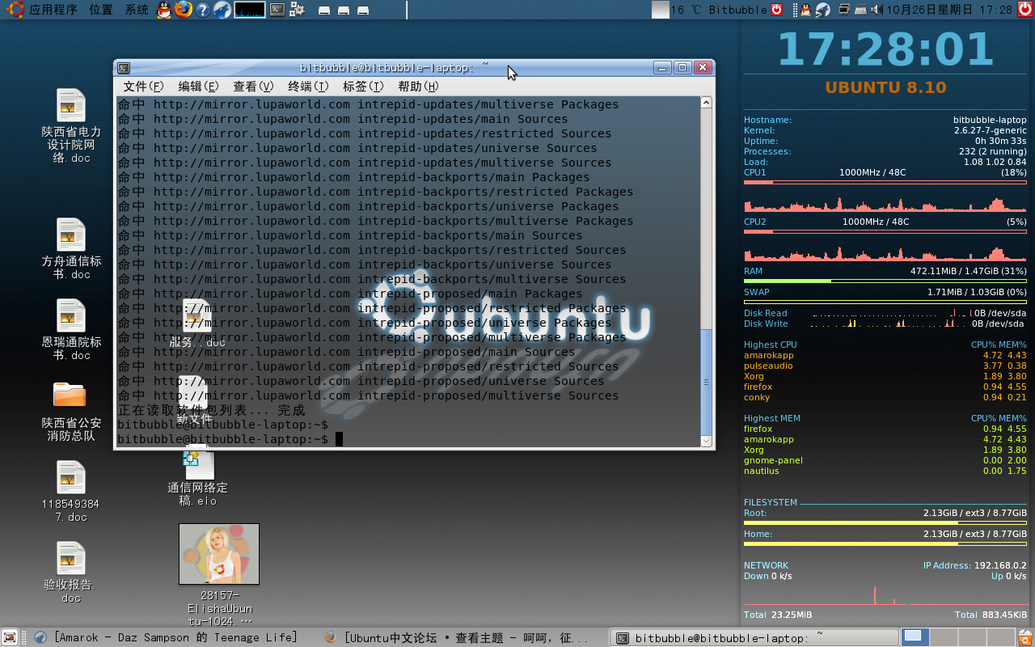This screenshot has height=647, width=1035.
Task: Open the 应用程序 applications menu
Action: pyautogui.click(x=40, y=10)
